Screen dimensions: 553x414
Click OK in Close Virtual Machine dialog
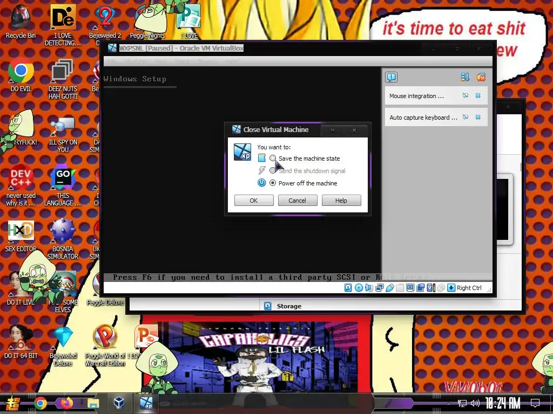[254, 201]
